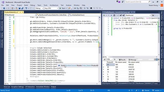This screenshot has width=164, height=92.
Task: Select horizontal split layout icon in results pane
Action: (157, 60)
